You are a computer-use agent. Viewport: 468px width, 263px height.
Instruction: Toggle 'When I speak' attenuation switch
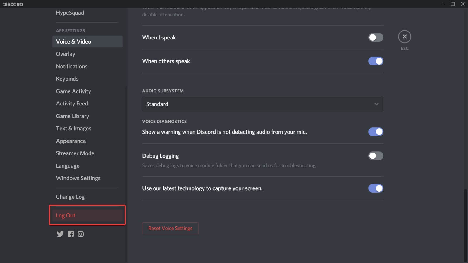[376, 37]
